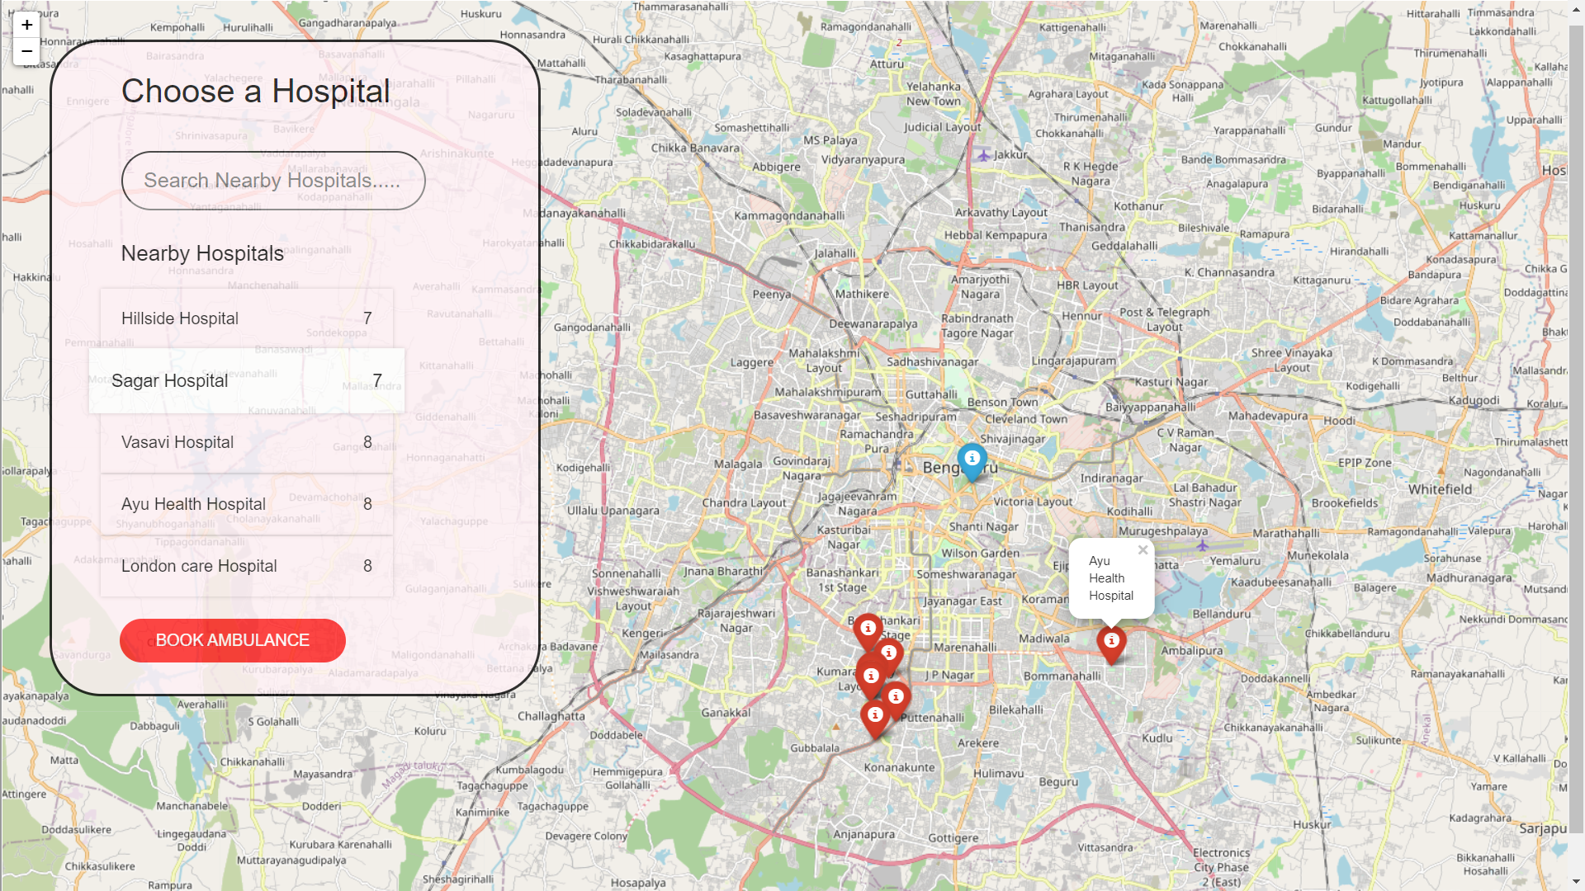This screenshot has width=1585, height=891.
Task: Click the Ayu Health Hospital popup text
Action: 1109,578
